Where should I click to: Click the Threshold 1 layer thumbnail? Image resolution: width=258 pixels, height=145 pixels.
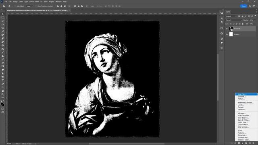[x=231, y=29]
